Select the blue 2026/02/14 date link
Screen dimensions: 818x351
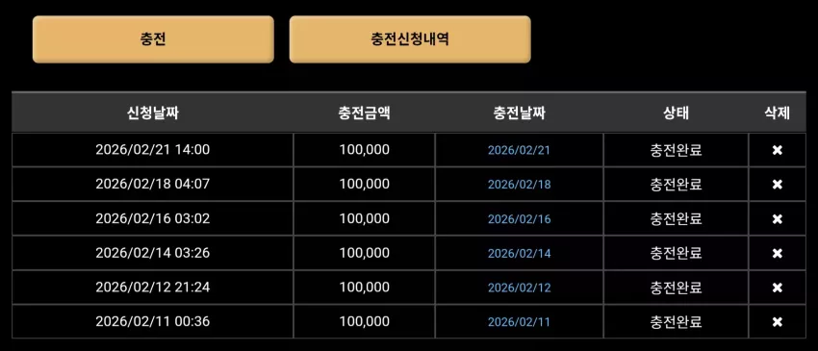point(519,254)
